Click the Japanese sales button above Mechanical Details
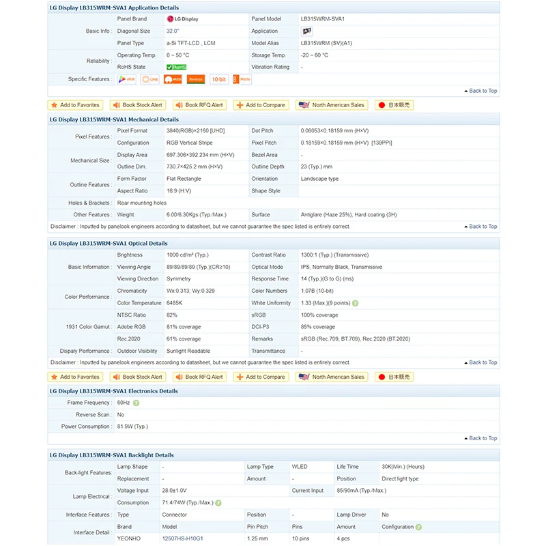Image resolution: width=546 pixels, height=546 pixels. click(394, 105)
